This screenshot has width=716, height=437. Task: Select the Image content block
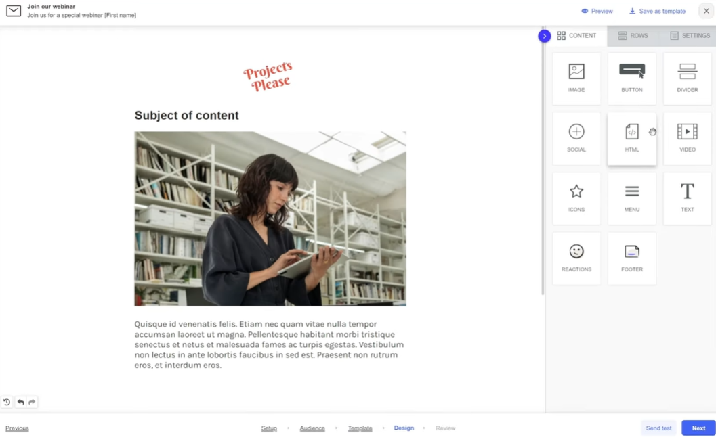[576, 77]
